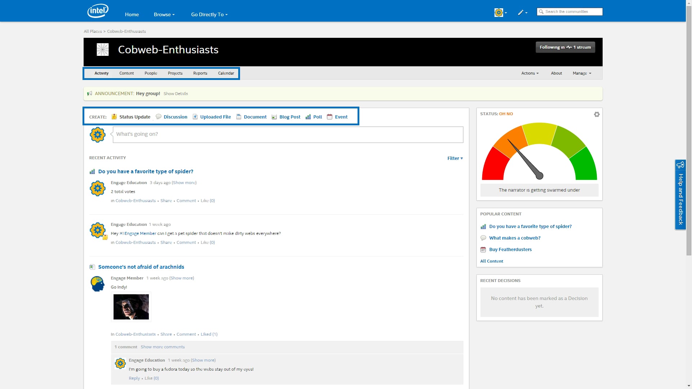This screenshot has height=389, width=692.
Task: Click Engage Education avatar on poll post
Action: [x=97, y=188]
